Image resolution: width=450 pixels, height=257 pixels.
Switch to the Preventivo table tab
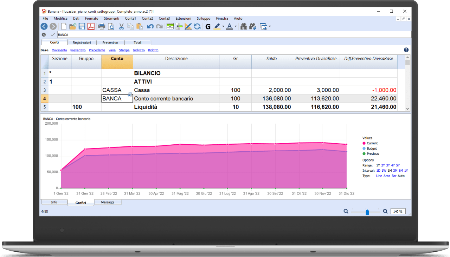coord(110,42)
